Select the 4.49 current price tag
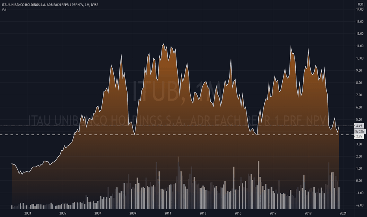The height and width of the screenshot is (217, 367). [x=359, y=126]
